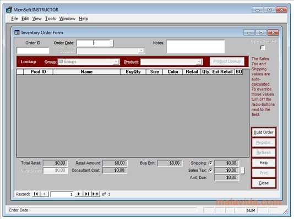Open the Order Date picker button
Viewport: 294px width, 219px height.
point(112,43)
